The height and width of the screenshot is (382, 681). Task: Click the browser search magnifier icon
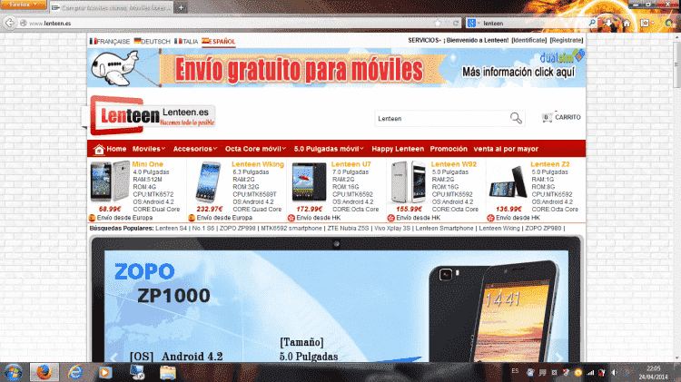pyautogui.click(x=591, y=23)
